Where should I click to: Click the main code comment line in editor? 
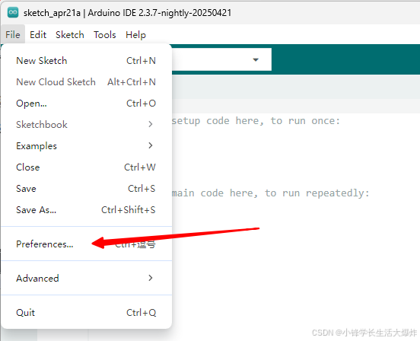click(271, 193)
